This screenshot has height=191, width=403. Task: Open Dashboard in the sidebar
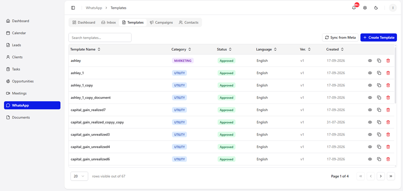pos(32,21)
